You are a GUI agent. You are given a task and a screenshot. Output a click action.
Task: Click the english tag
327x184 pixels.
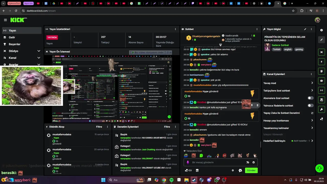288,50
